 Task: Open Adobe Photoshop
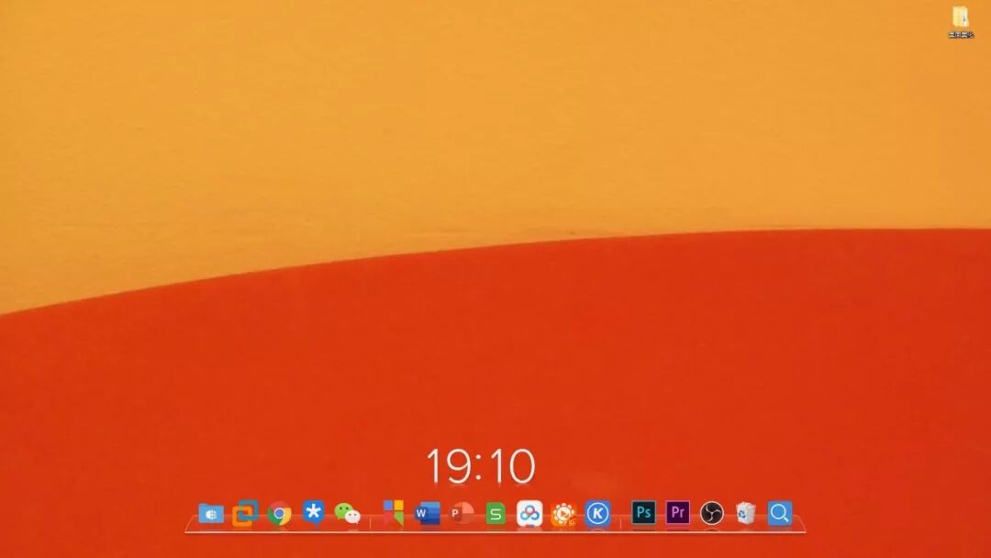[644, 514]
